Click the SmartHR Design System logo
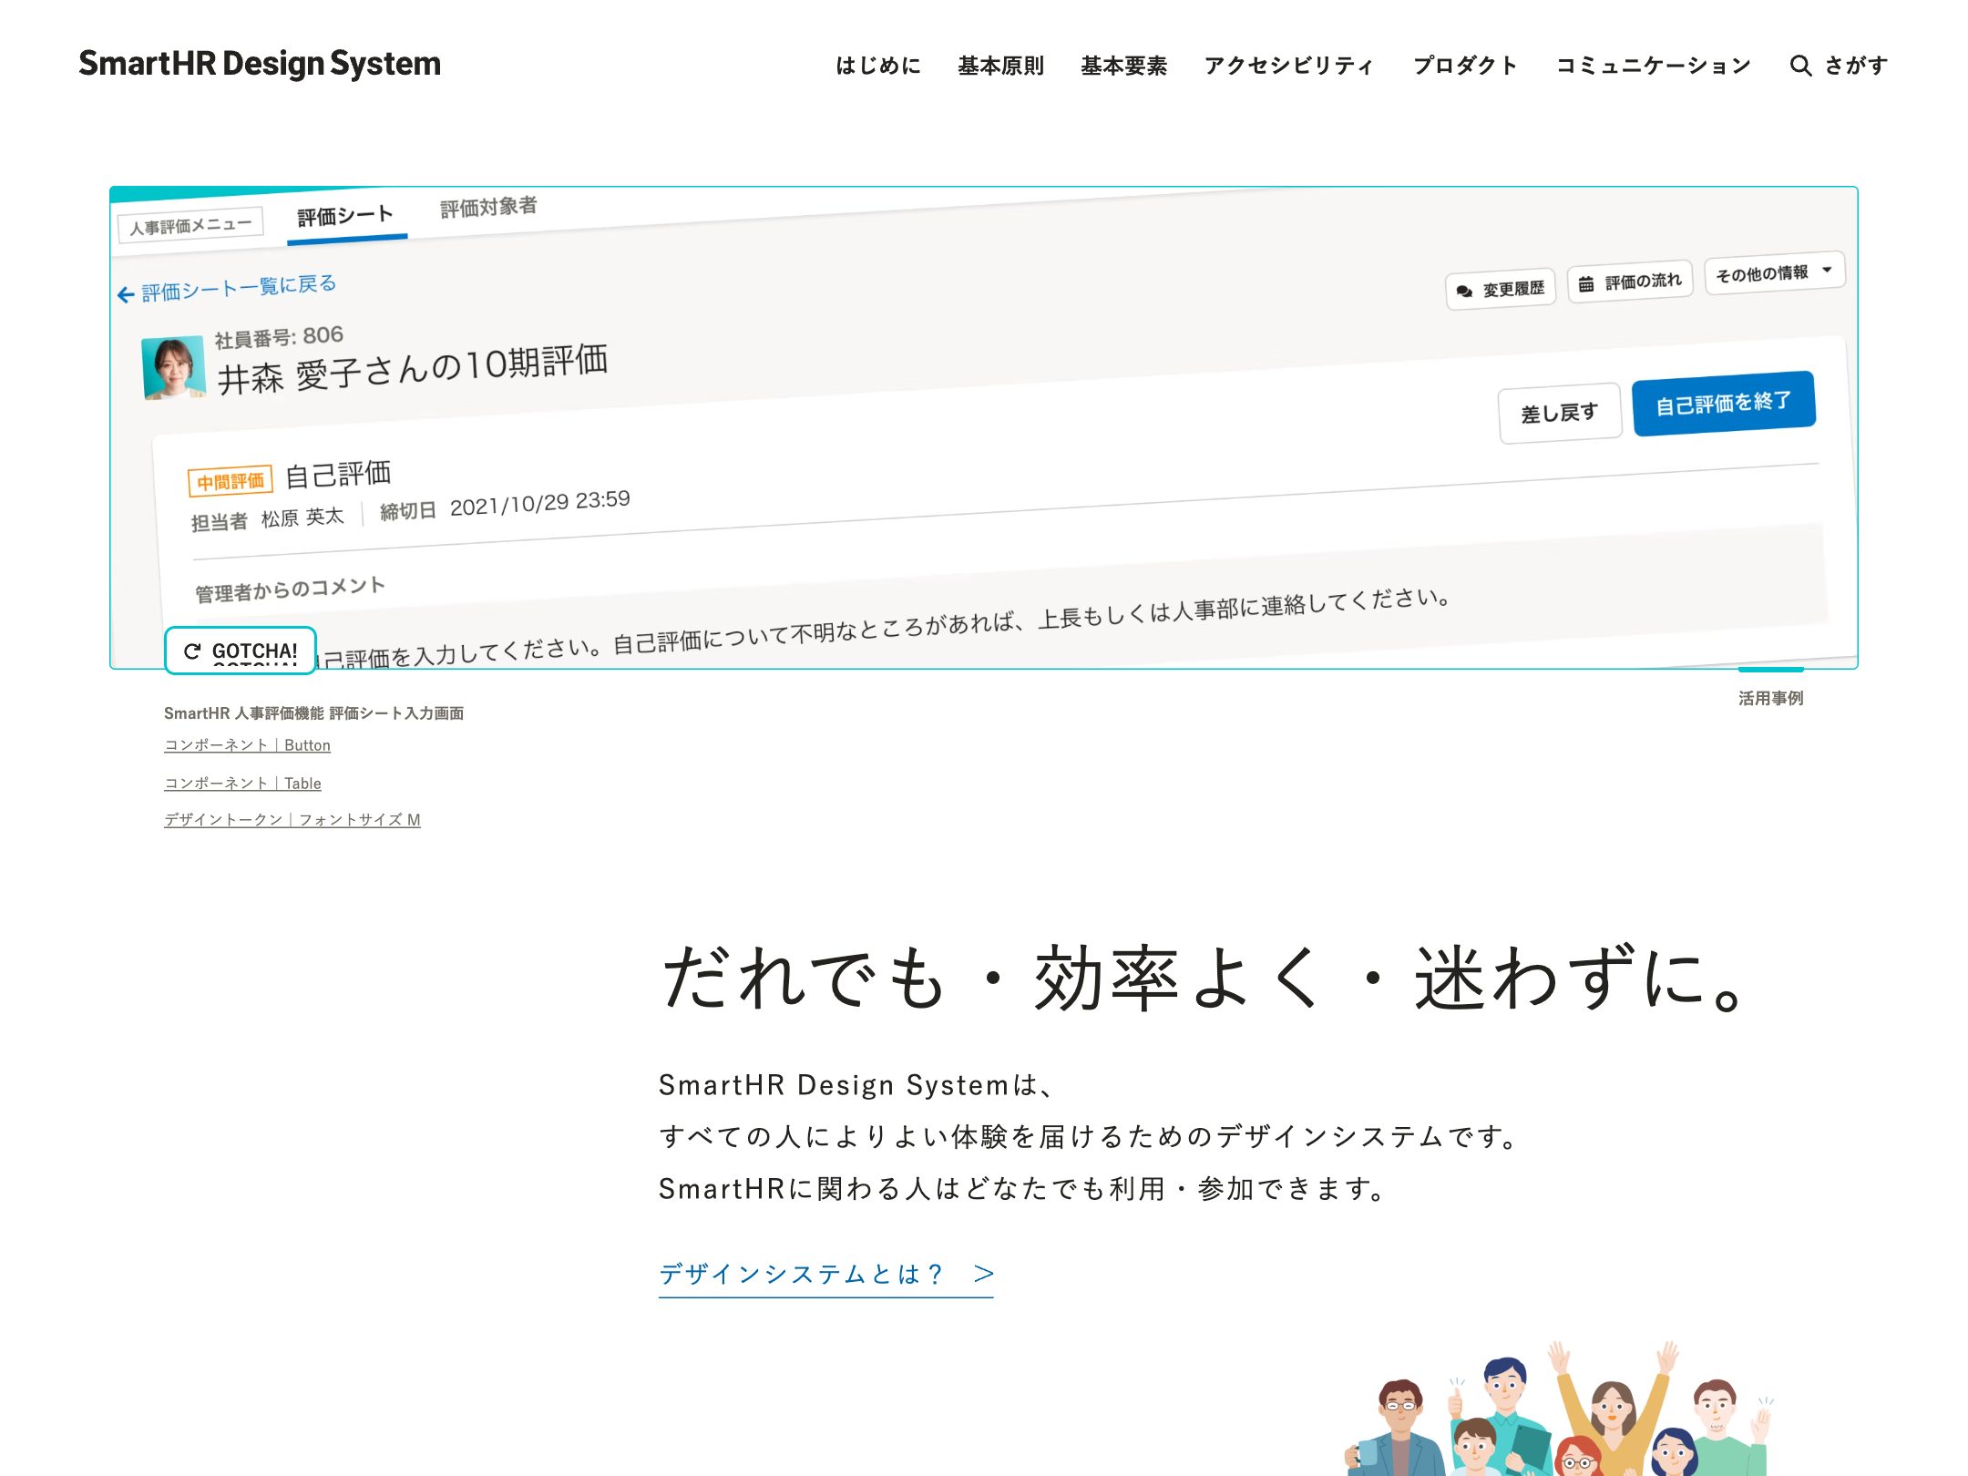 260,64
